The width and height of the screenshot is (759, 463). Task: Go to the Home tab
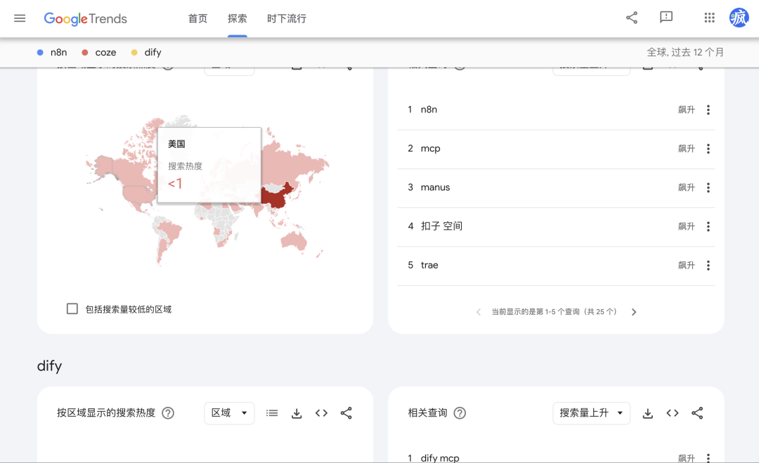click(x=197, y=18)
